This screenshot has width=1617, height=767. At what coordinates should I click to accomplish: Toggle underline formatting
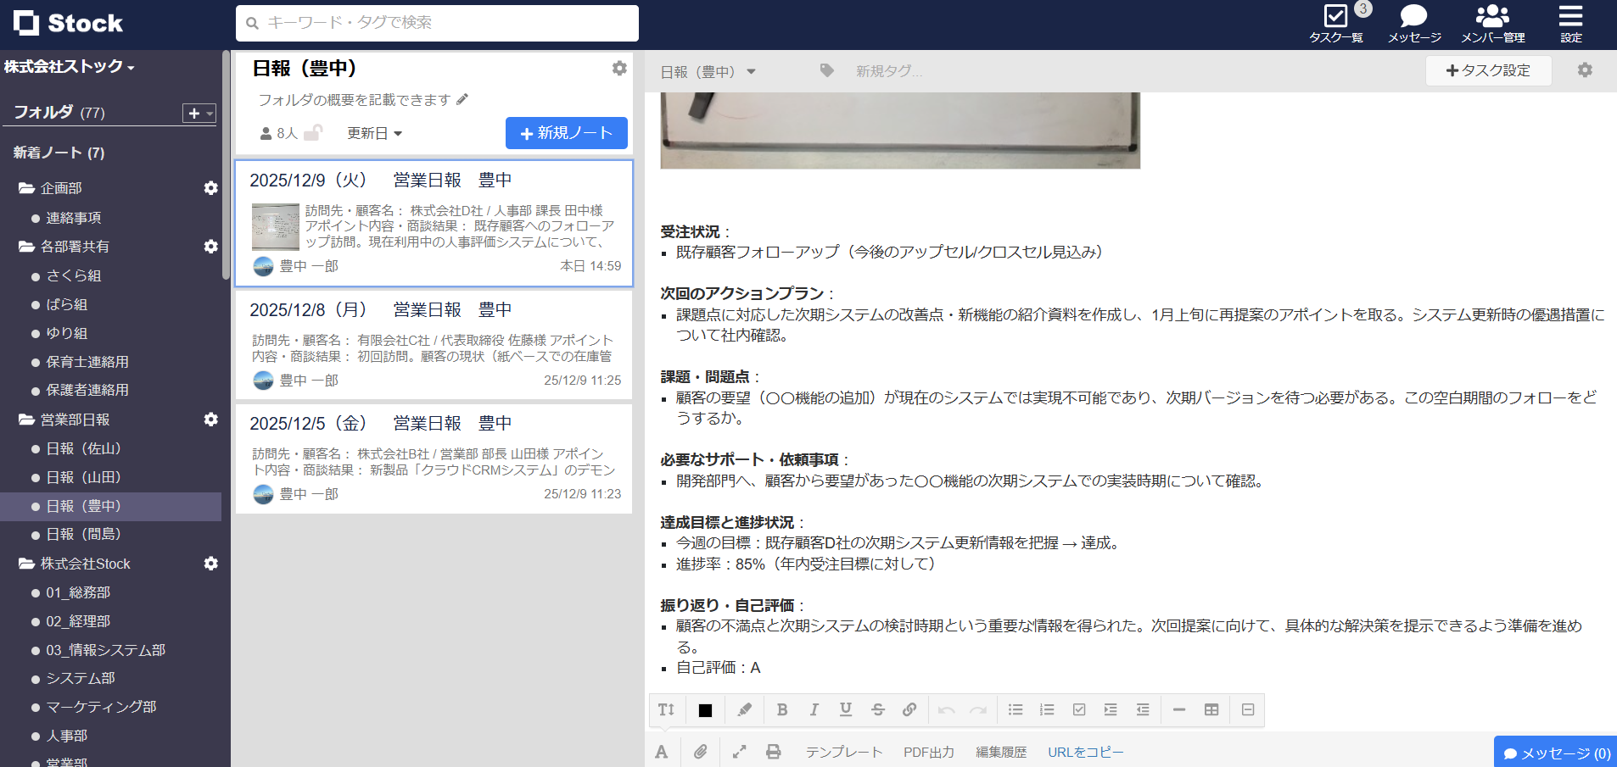tap(845, 710)
